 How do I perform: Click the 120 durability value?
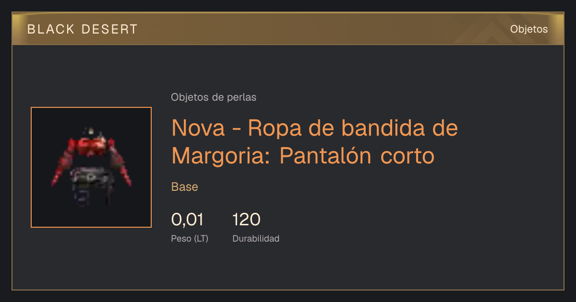(246, 220)
